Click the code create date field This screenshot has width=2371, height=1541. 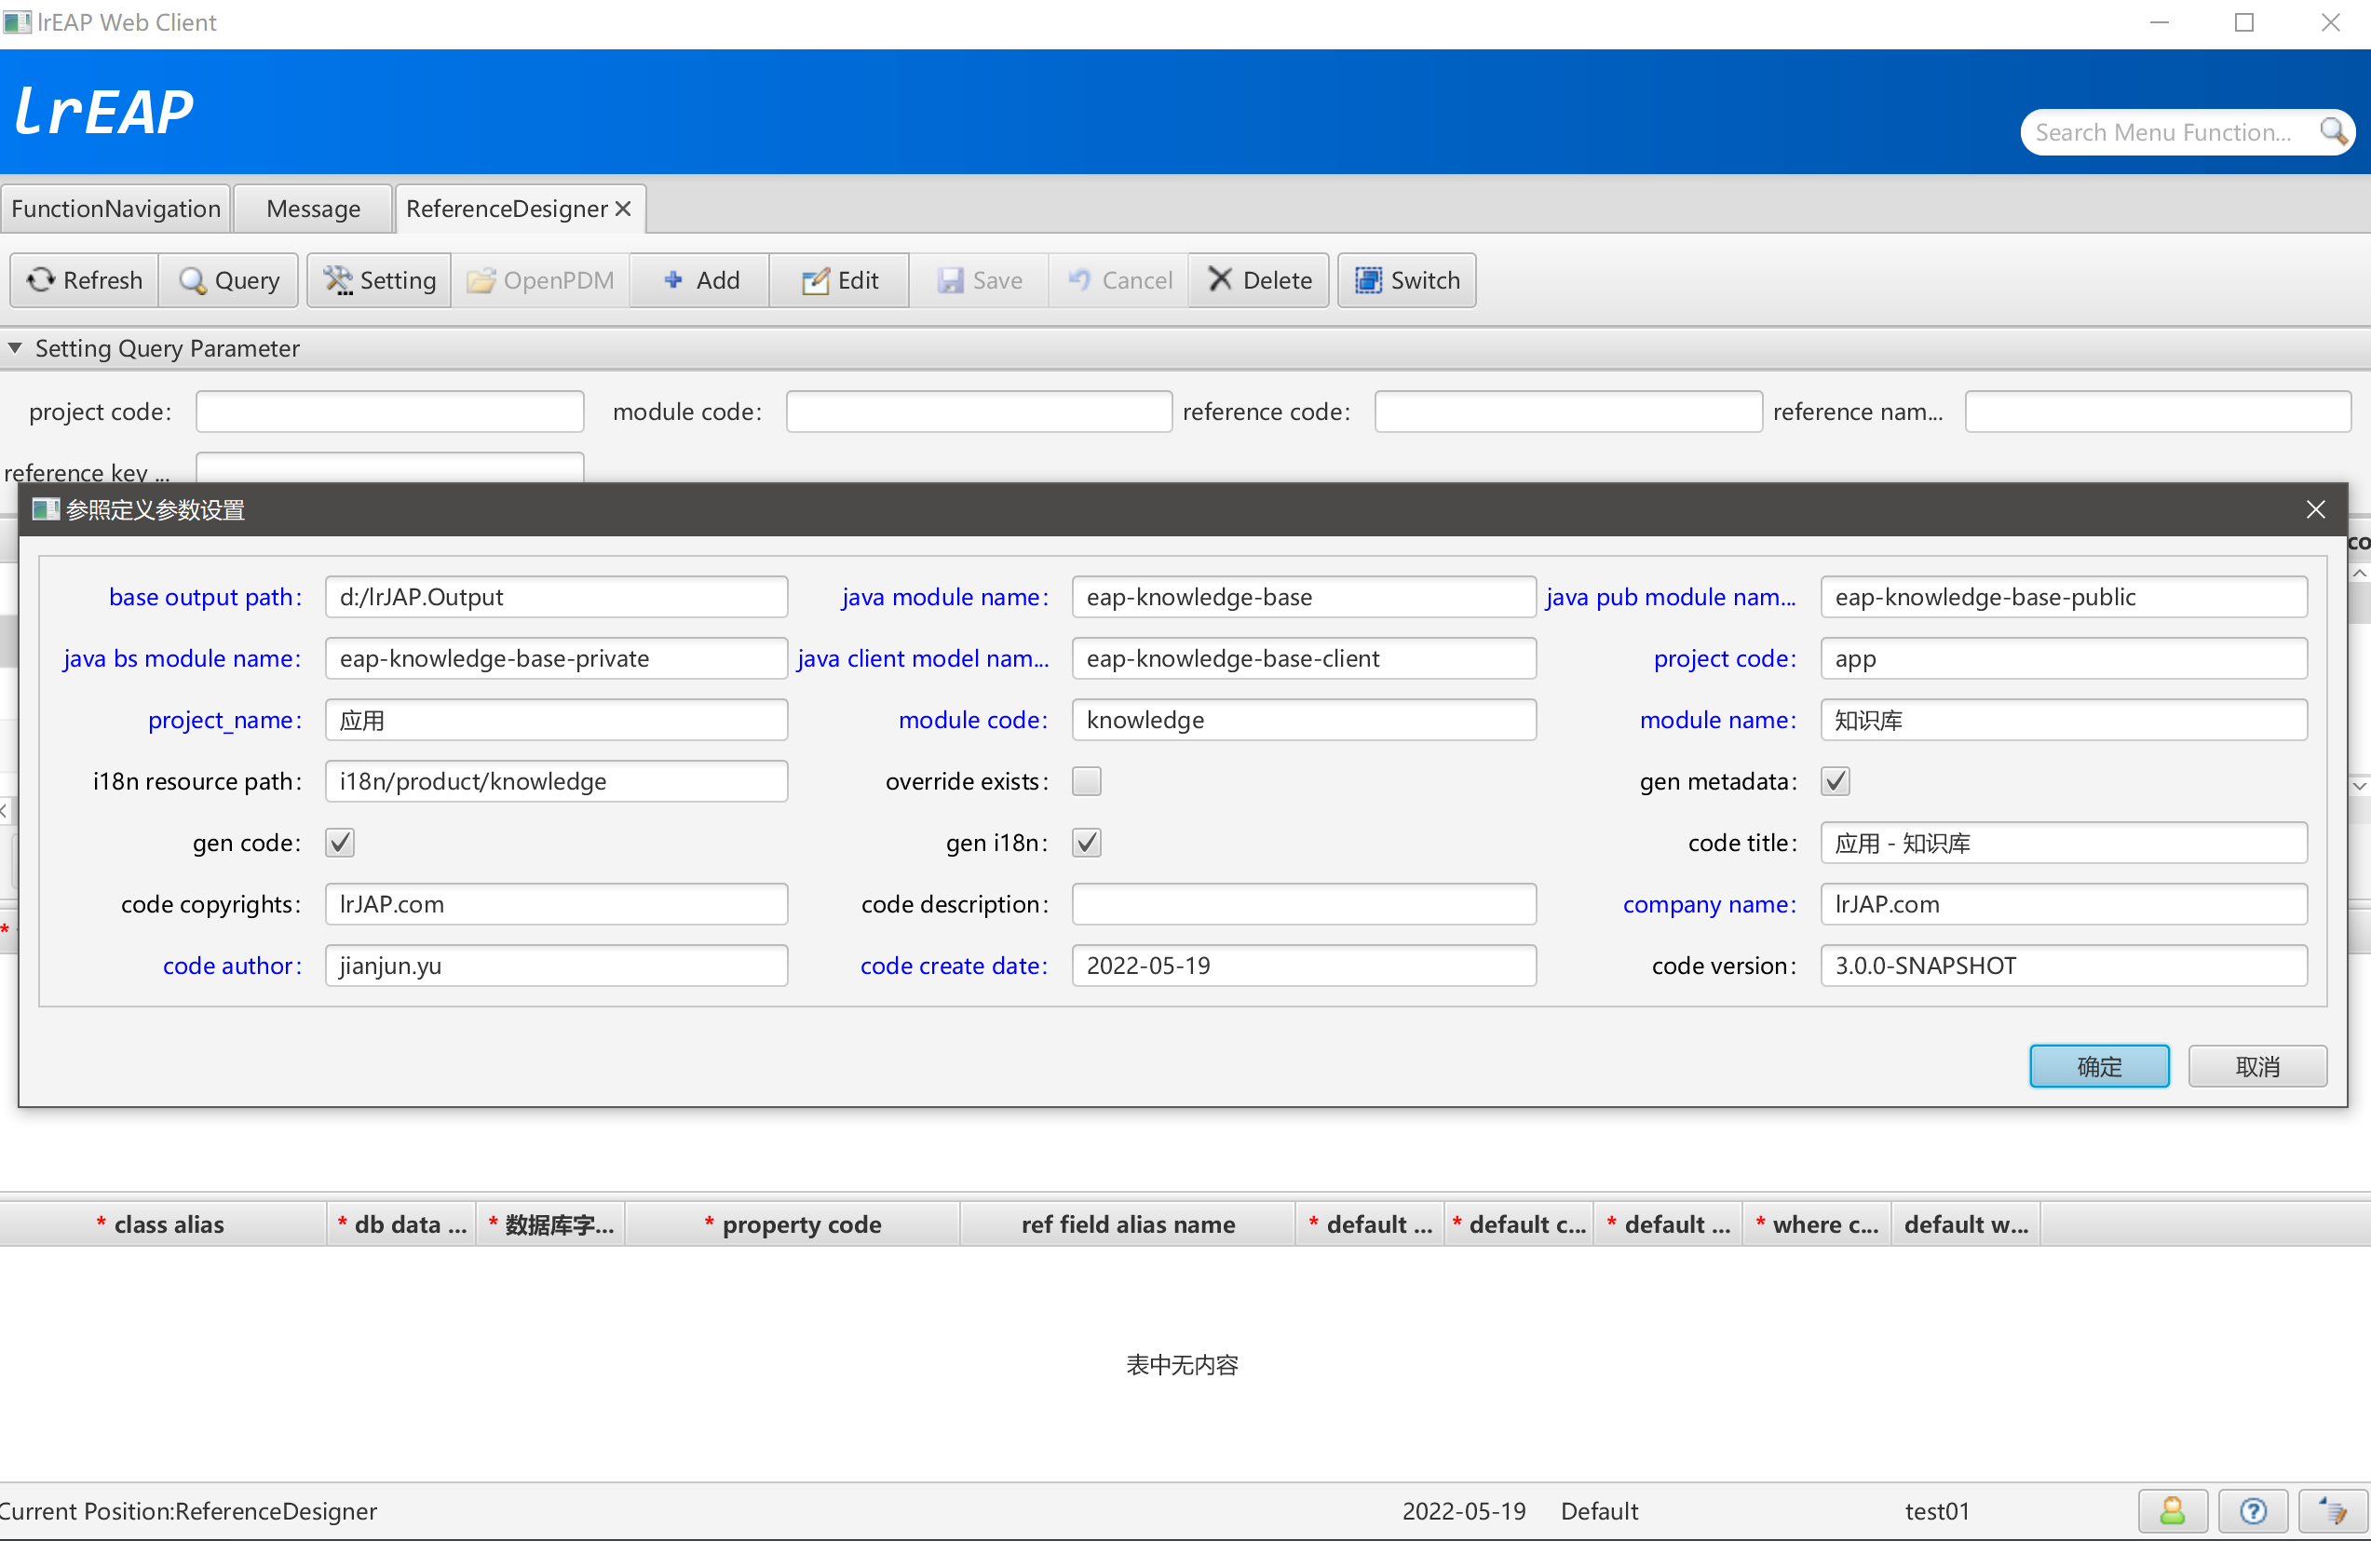click(1304, 967)
